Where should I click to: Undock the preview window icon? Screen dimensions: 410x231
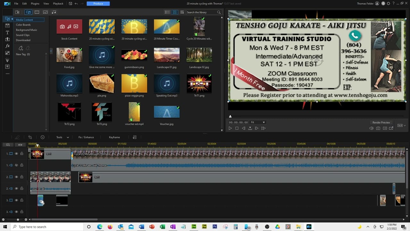point(391,128)
